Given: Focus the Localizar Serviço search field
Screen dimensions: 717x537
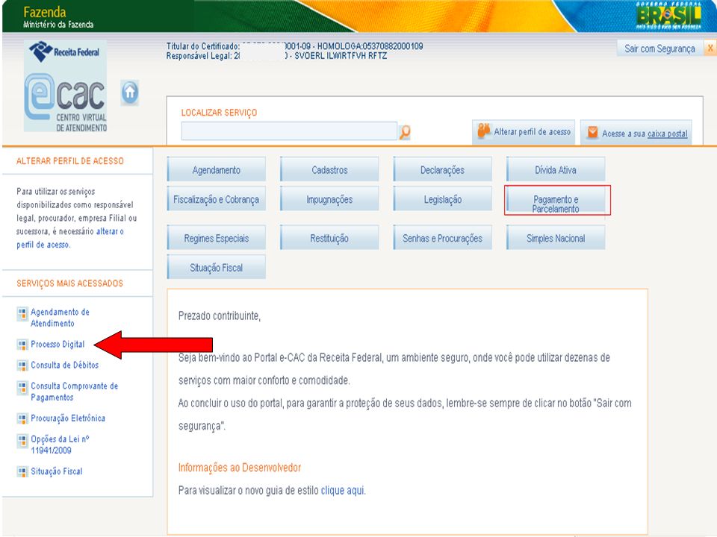Looking at the screenshot, I should click(289, 131).
